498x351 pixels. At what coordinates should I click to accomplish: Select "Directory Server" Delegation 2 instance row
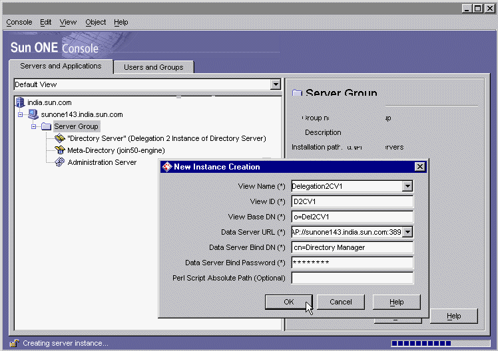(166, 138)
